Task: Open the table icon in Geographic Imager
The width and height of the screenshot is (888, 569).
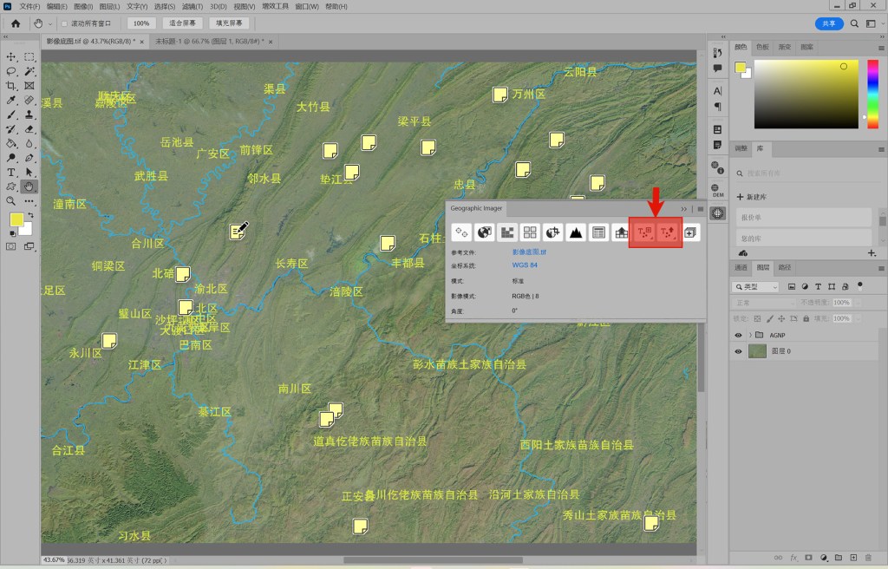Action: click(597, 232)
